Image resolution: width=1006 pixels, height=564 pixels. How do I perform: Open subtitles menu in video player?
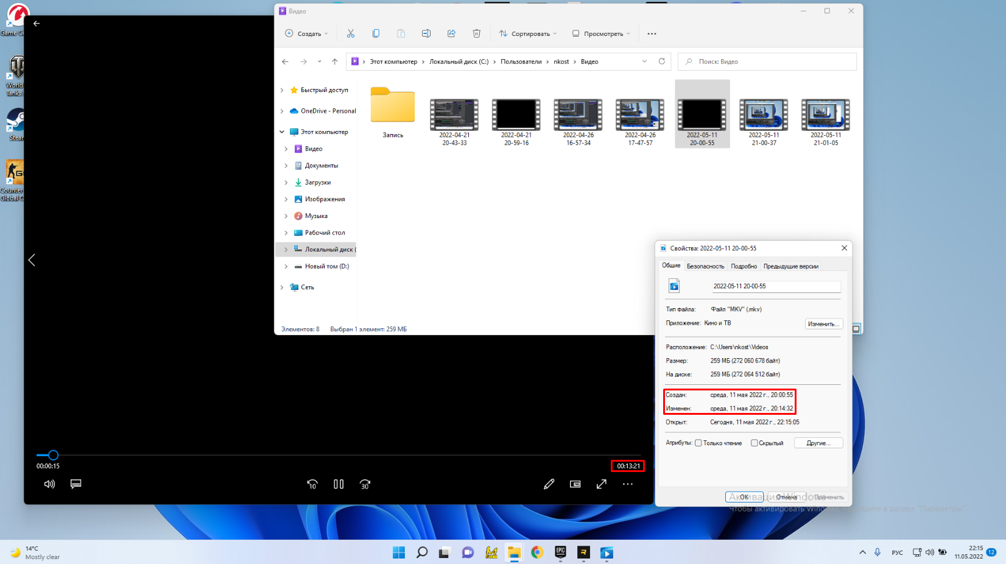76,484
